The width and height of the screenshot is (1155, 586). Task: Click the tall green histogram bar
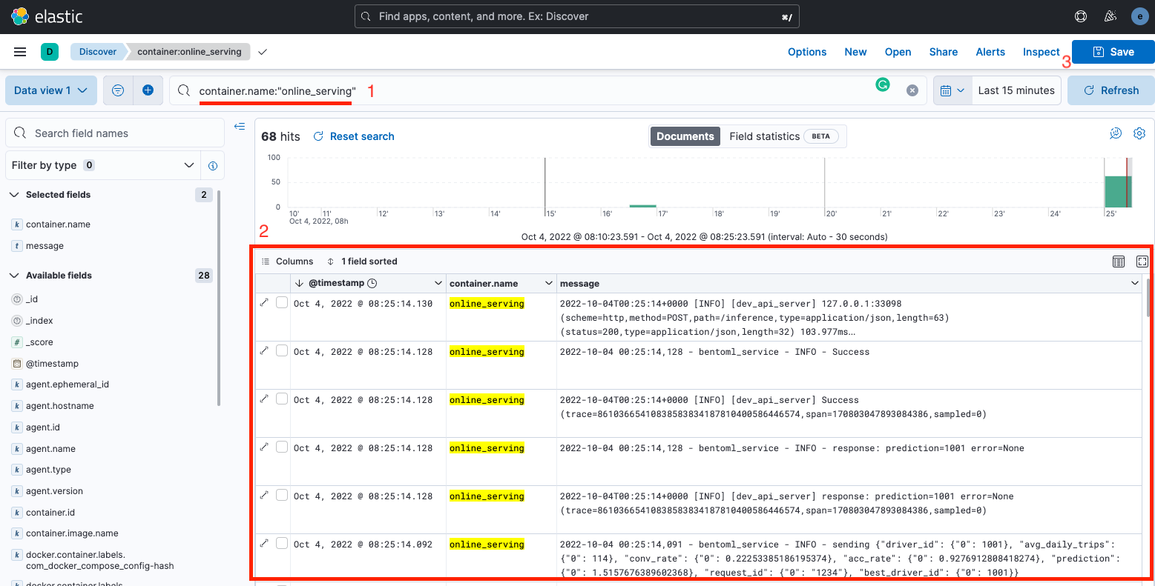pyautogui.click(x=1118, y=192)
